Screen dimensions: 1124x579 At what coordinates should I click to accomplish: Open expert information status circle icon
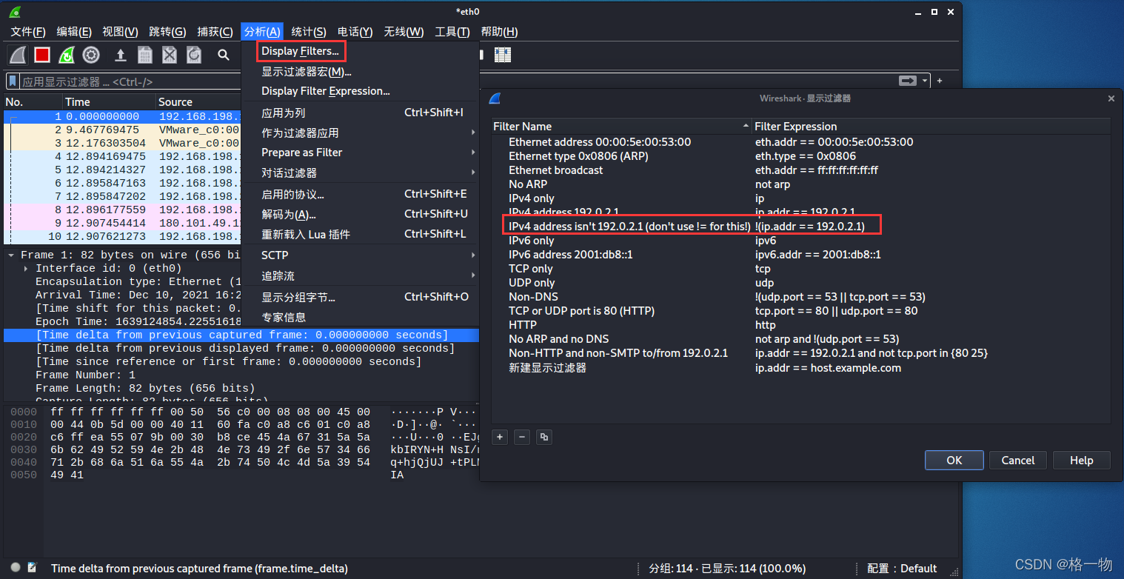[x=16, y=568]
